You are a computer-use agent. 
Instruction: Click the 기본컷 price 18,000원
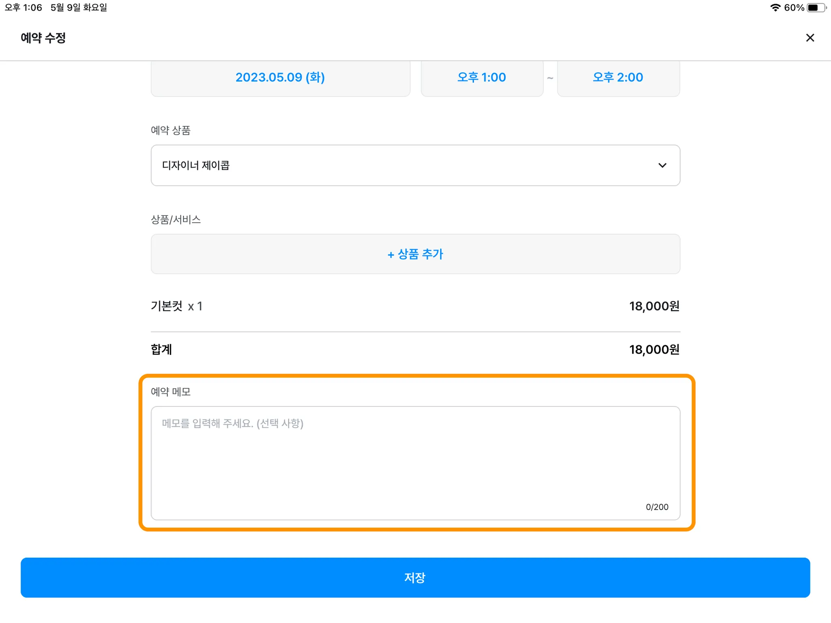point(654,306)
